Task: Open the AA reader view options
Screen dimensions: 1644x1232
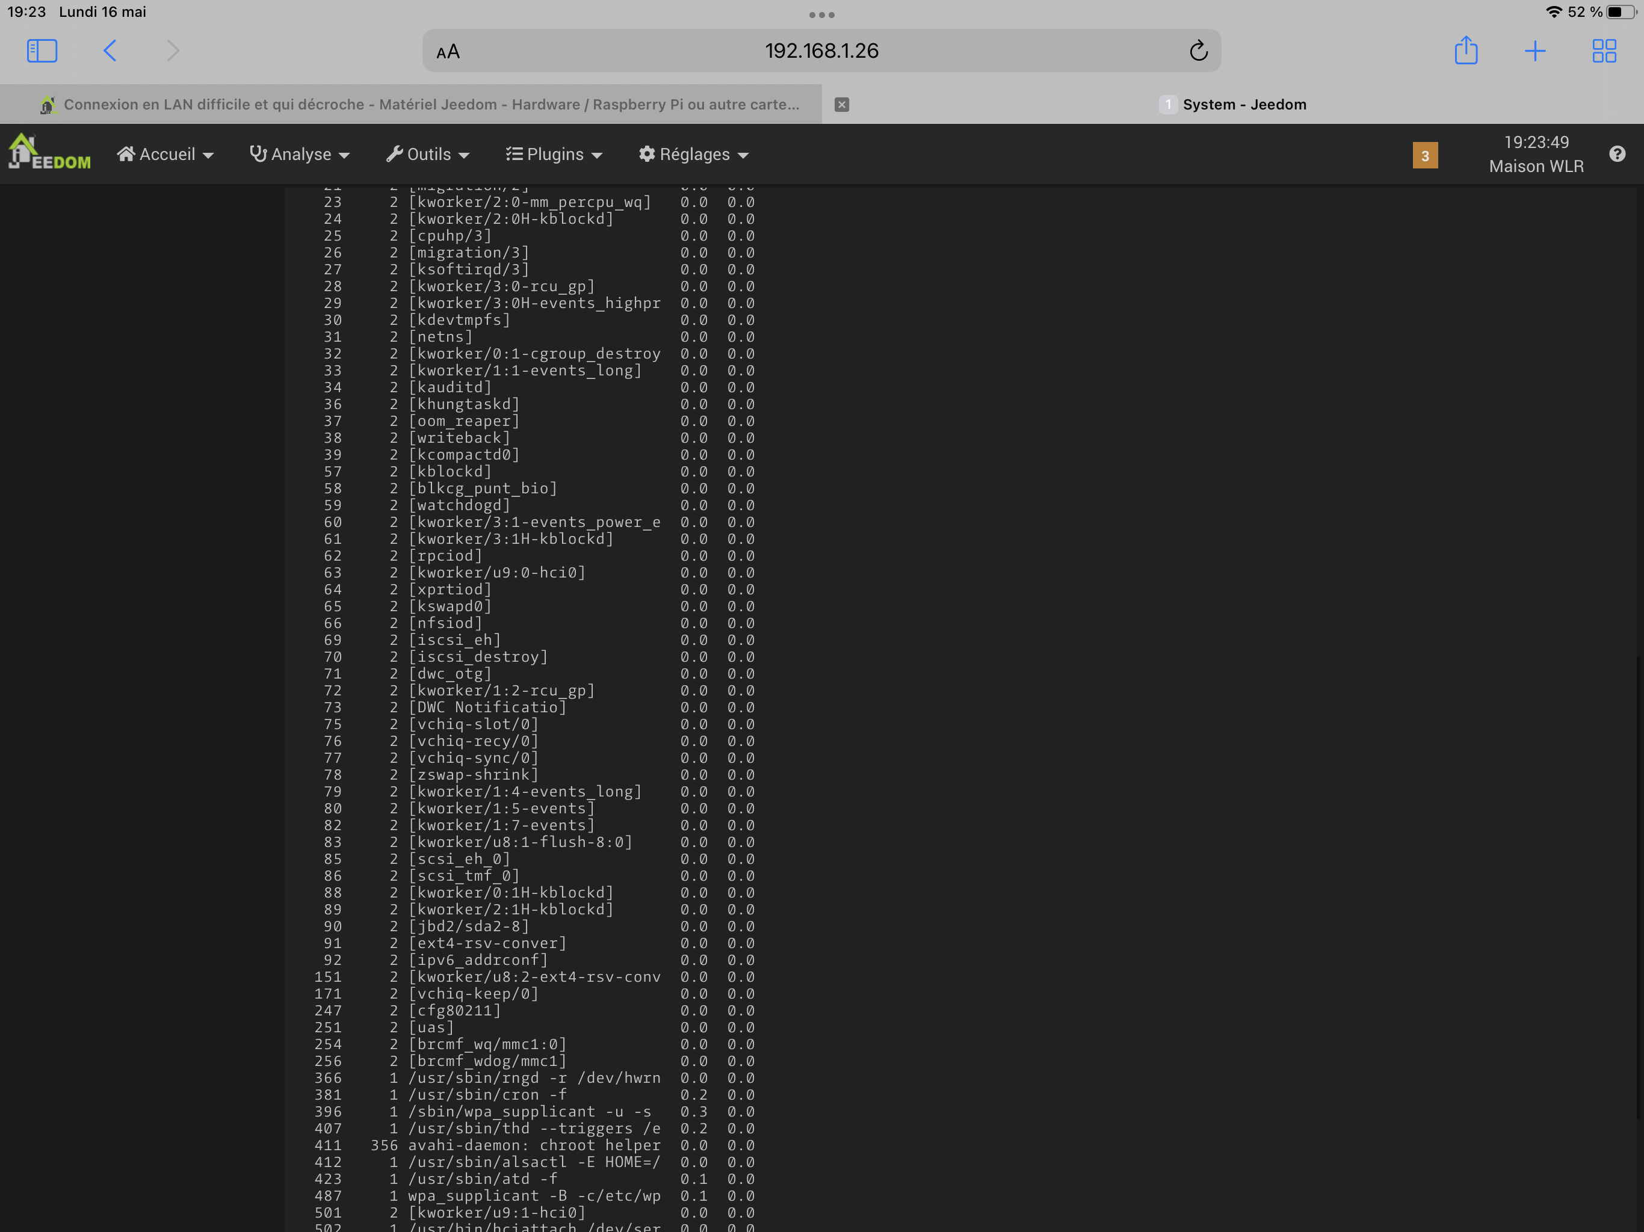Action: (x=448, y=52)
